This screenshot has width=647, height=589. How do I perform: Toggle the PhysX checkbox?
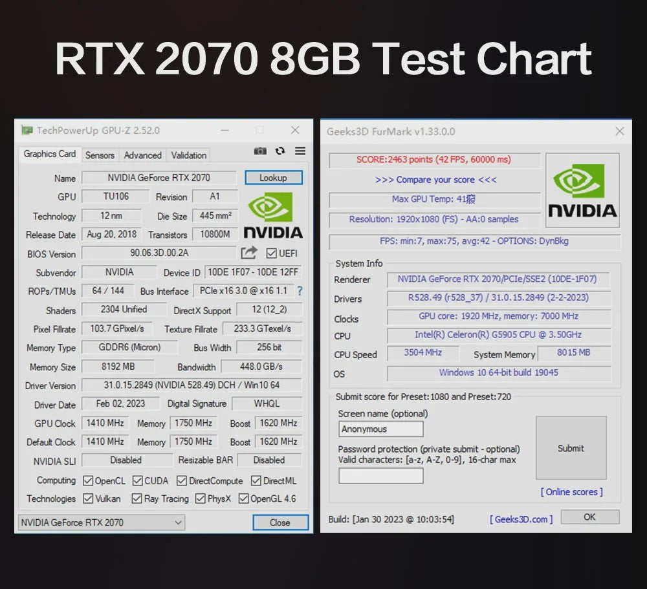(200, 498)
